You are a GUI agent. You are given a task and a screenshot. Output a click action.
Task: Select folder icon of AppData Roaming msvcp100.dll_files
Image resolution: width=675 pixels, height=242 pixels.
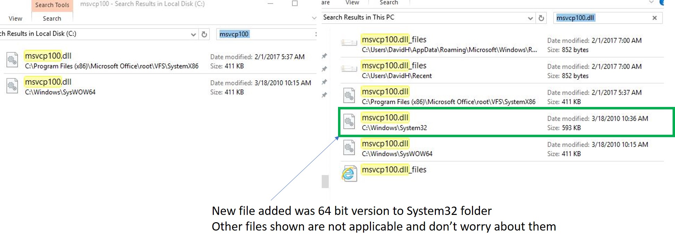point(349,43)
